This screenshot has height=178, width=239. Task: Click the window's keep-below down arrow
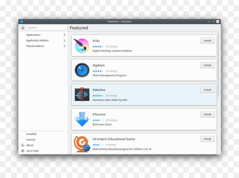(x=209, y=22)
